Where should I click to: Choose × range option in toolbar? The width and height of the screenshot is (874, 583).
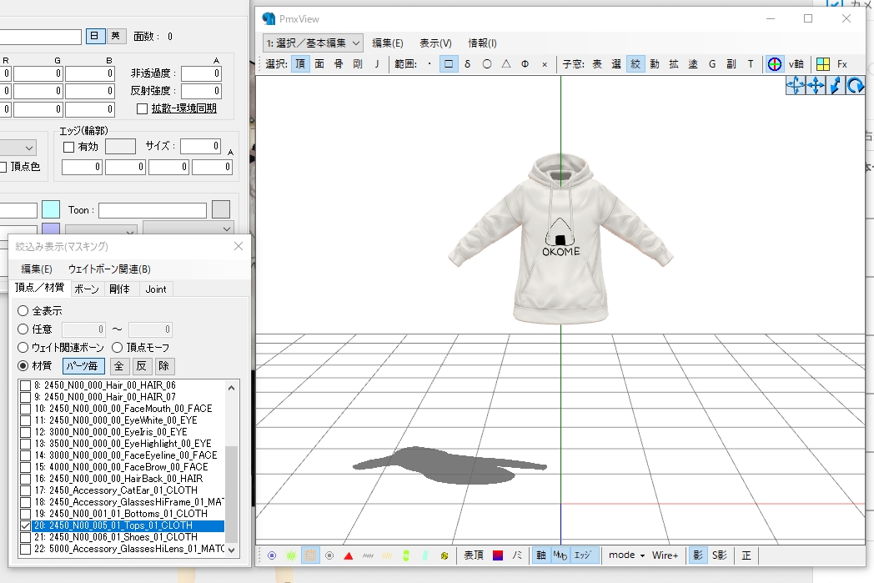(x=545, y=64)
